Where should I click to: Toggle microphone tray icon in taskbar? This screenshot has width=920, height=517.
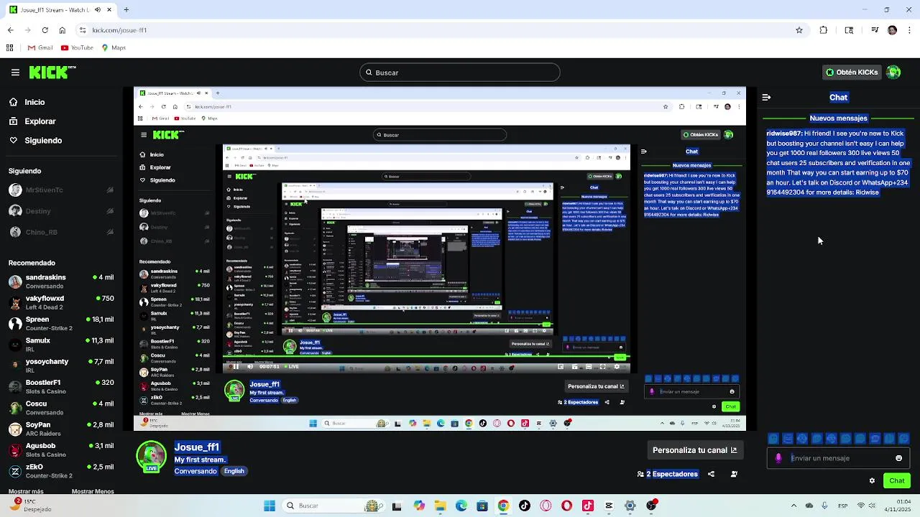825,506
